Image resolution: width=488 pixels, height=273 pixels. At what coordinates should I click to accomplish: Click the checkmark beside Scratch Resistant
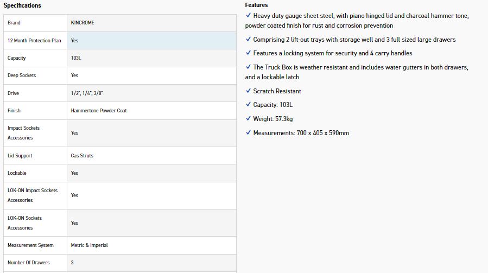coord(248,91)
